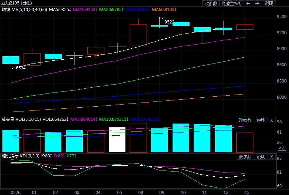Click the 8534 low price marker
The height and width of the screenshot is (195, 289).
pyautogui.click(x=21, y=68)
